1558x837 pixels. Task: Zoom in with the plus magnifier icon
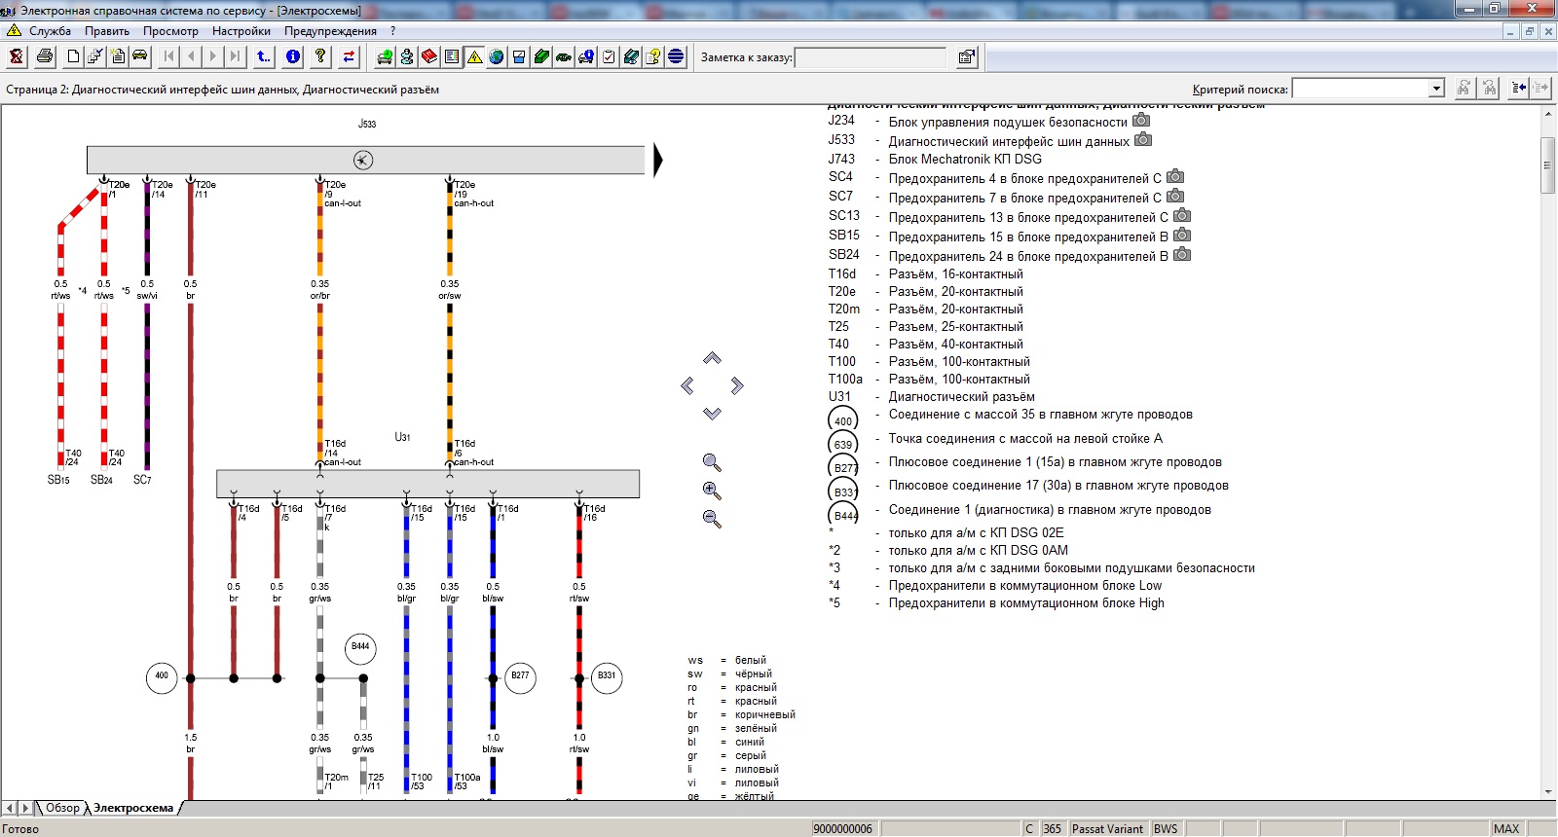click(712, 491)
